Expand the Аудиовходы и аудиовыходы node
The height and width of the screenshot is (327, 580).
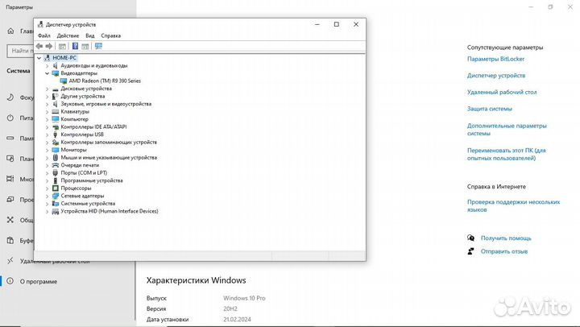[x=47, y=65]
